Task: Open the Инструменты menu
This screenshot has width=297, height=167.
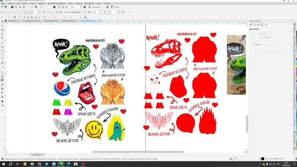Action: pos(89,3)
